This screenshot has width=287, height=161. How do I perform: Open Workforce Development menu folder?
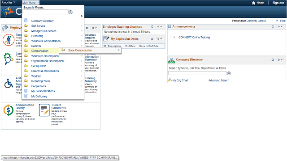tap(45, 56)
